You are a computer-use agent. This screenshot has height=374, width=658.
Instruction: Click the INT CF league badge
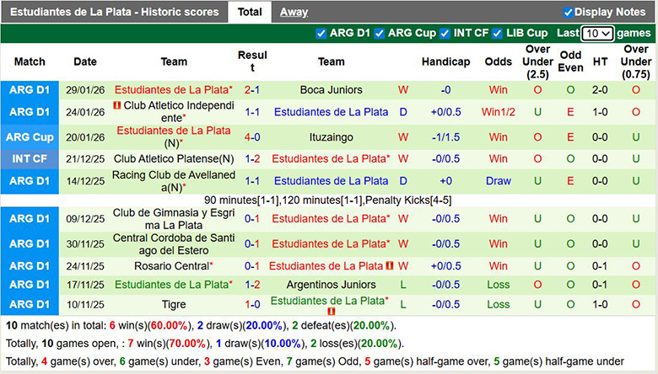[x=30, y=158]
